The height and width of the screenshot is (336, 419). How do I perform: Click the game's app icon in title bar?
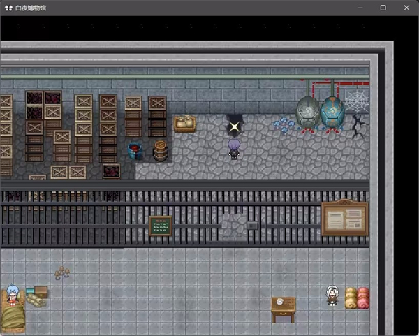point(8,8)
